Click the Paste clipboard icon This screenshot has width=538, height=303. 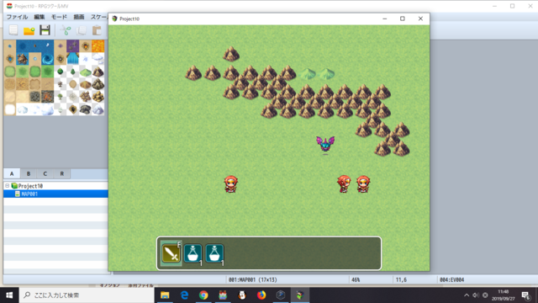pos(97,30)
